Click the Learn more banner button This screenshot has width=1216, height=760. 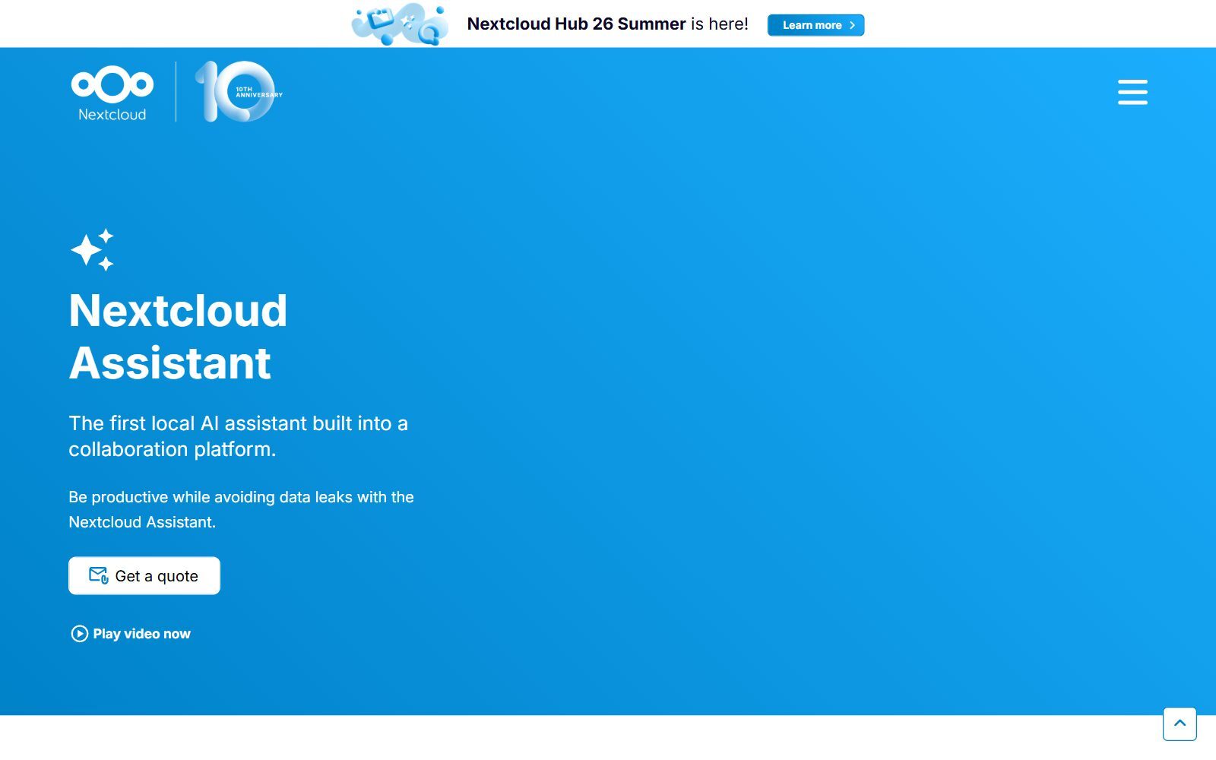click(x=815, y=25)
